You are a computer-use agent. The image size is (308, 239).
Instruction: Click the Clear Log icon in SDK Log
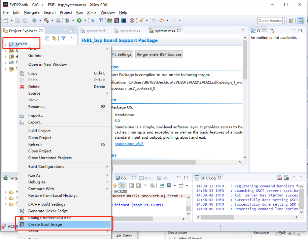(x=279, y=178)
